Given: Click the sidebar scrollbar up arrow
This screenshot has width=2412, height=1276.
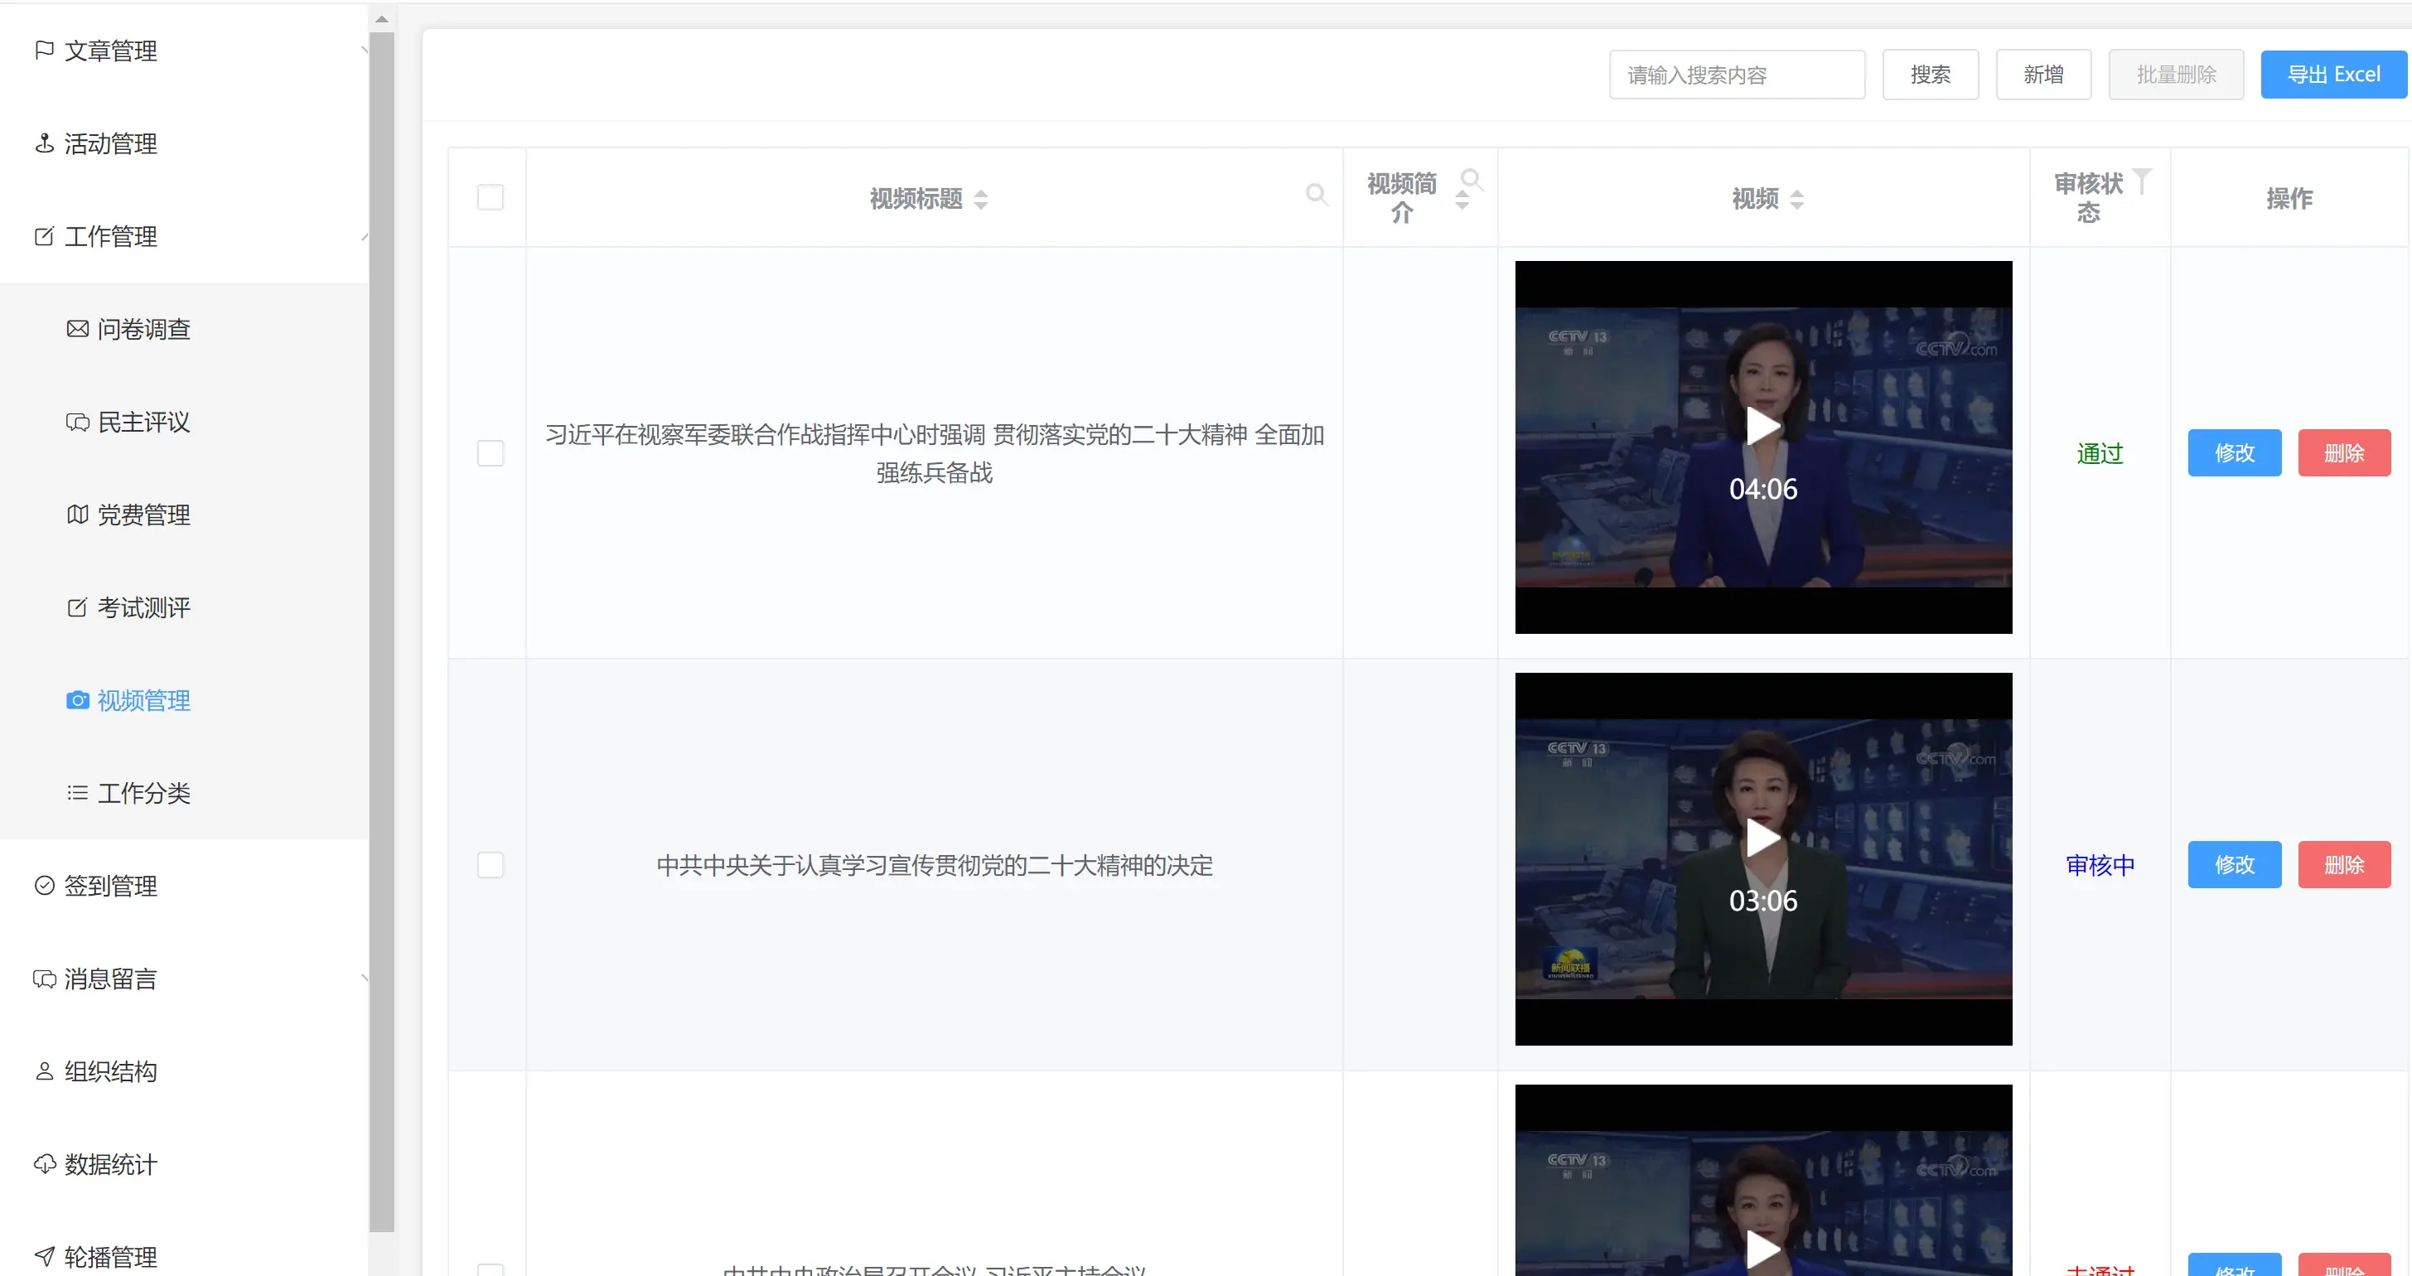Looking at the screenshot, I should coord(381,17).
